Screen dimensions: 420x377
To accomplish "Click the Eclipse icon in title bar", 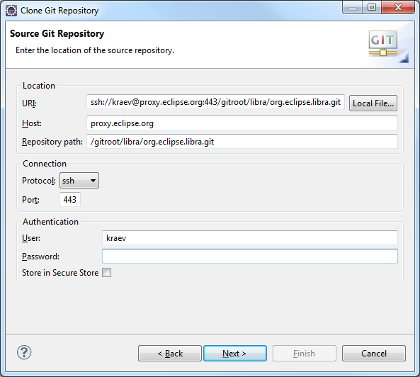I will (11, 11).
